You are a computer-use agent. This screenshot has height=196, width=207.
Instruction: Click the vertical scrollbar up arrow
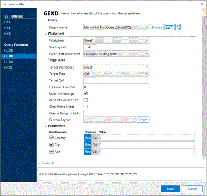tap(203, 11)
